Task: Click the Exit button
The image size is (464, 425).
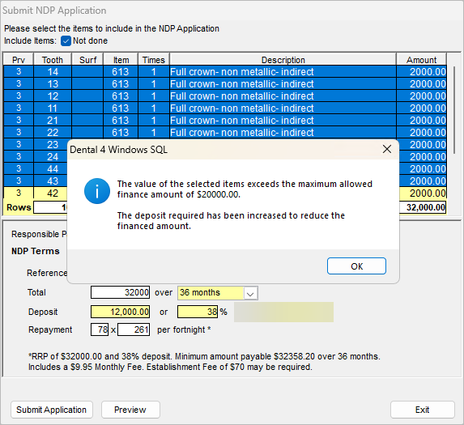Action: click(x=422, y=410)
